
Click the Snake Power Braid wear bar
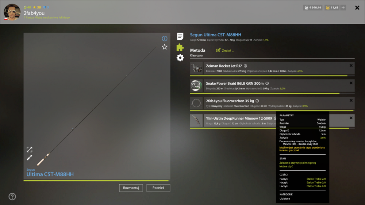point(272,93)
